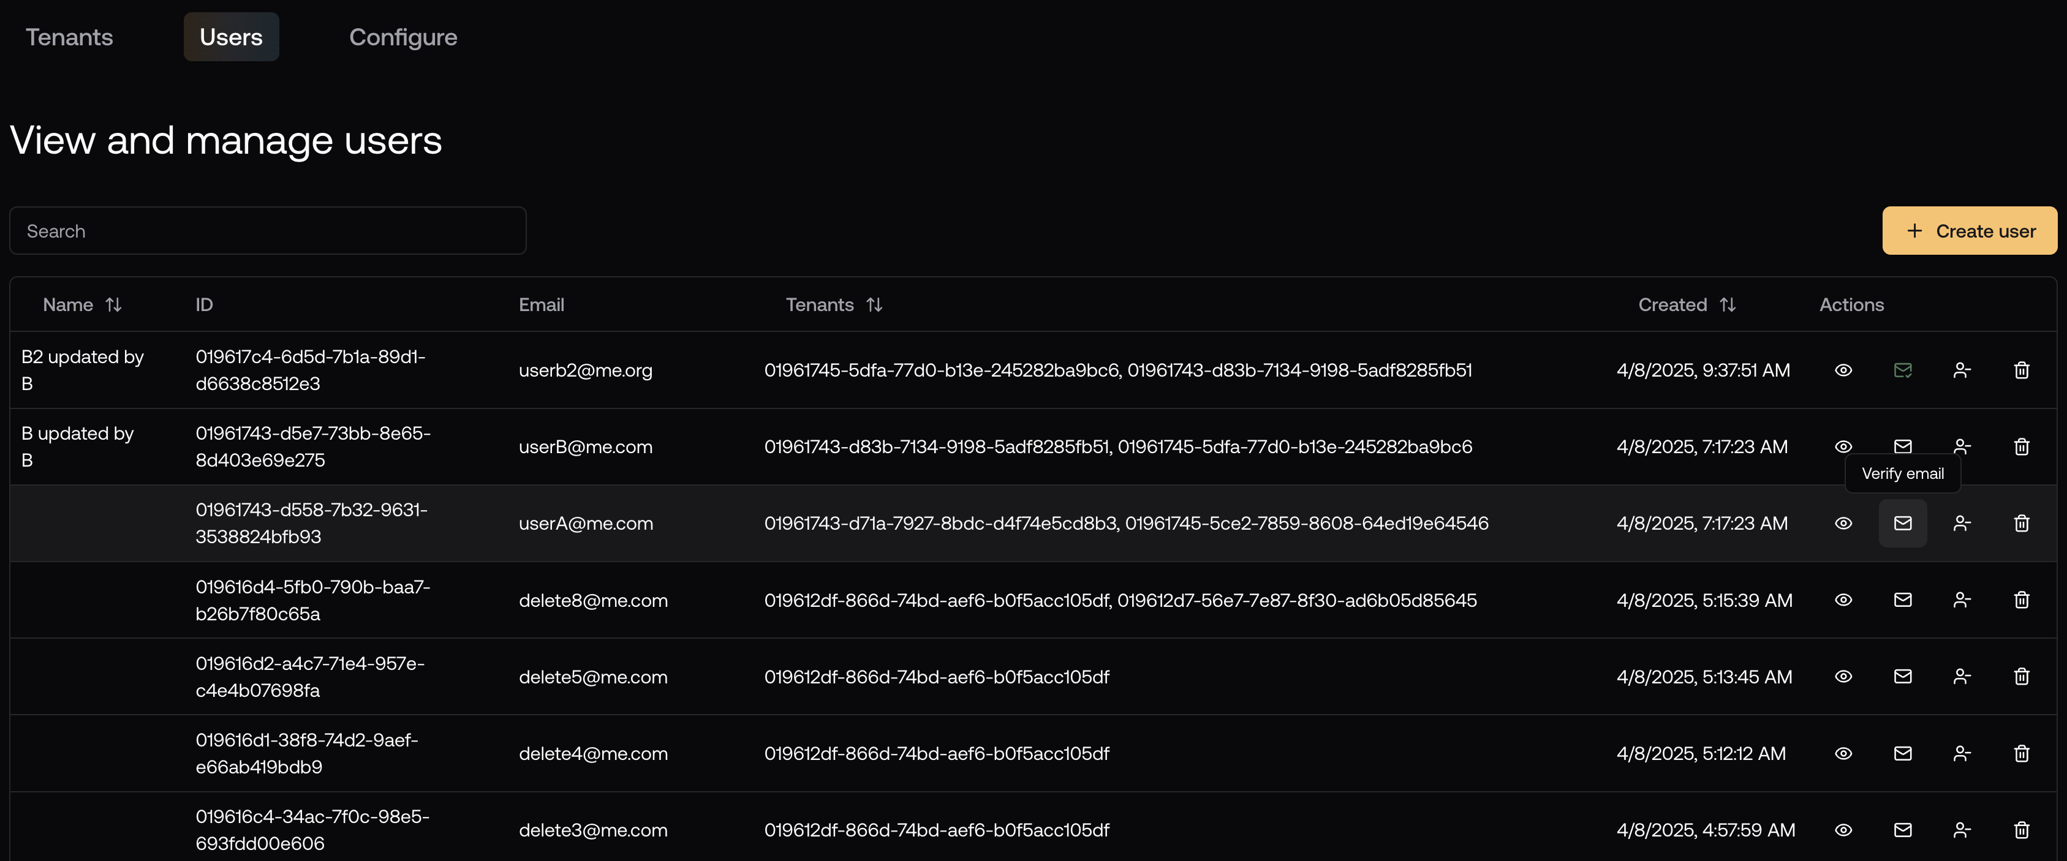2067x861 pixels.
Task: Click the green verified-email icon for userb2@me.org
Action: tap(1902, 370)
